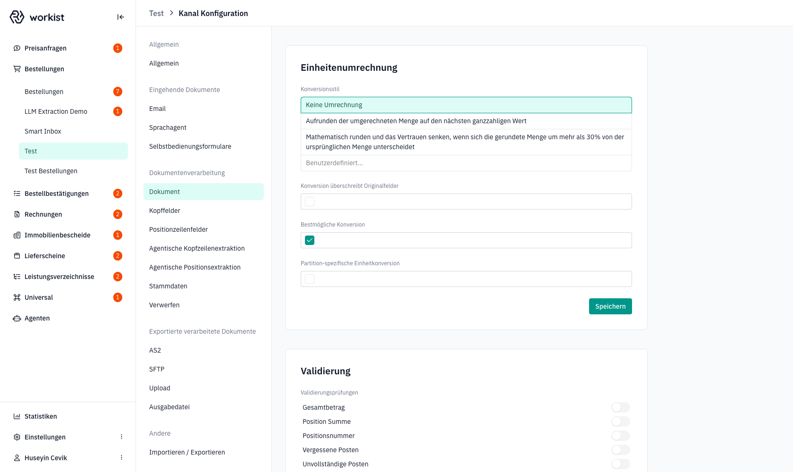793x472 pixels.
Task: Click the Bestellungen shopping cart icon
Action: click(x=17, y=69)
